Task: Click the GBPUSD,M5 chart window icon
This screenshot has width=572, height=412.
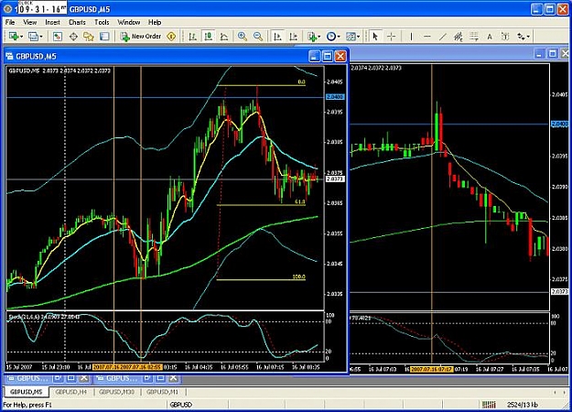Action: [10, 56]
